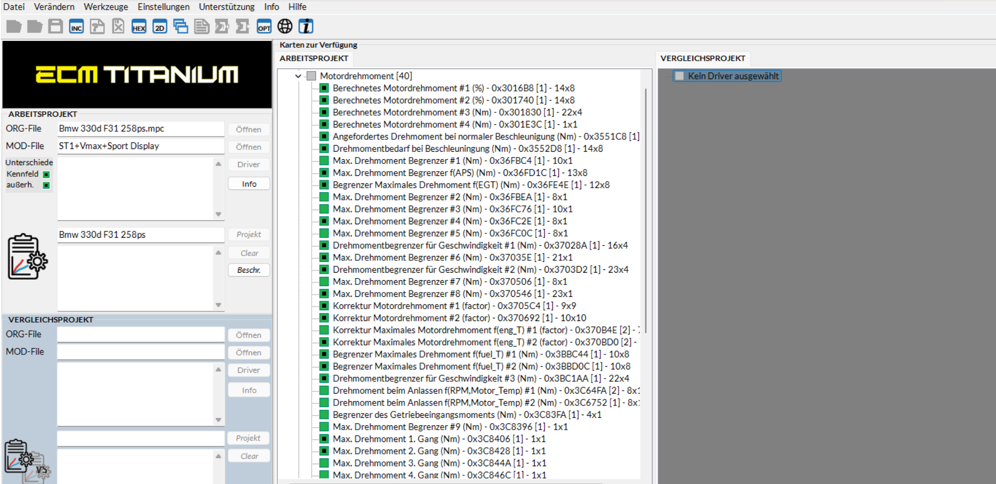Collapse the Motordrehmoment tree node

[x=298, y=76]
